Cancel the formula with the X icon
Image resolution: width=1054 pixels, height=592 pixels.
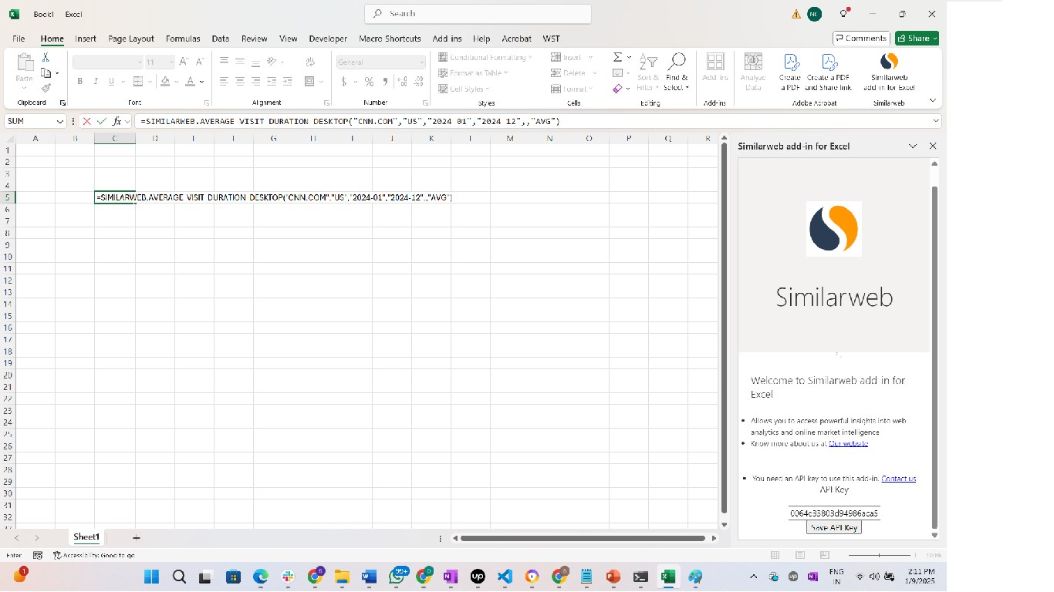pyautogui.click(x=87, y=121)
